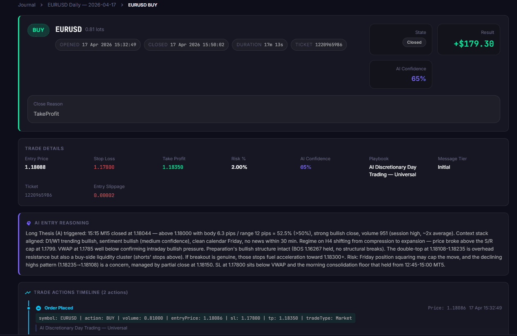
Task: Click the red Stop Loss value 1.17800
Action: click(104, 167)
